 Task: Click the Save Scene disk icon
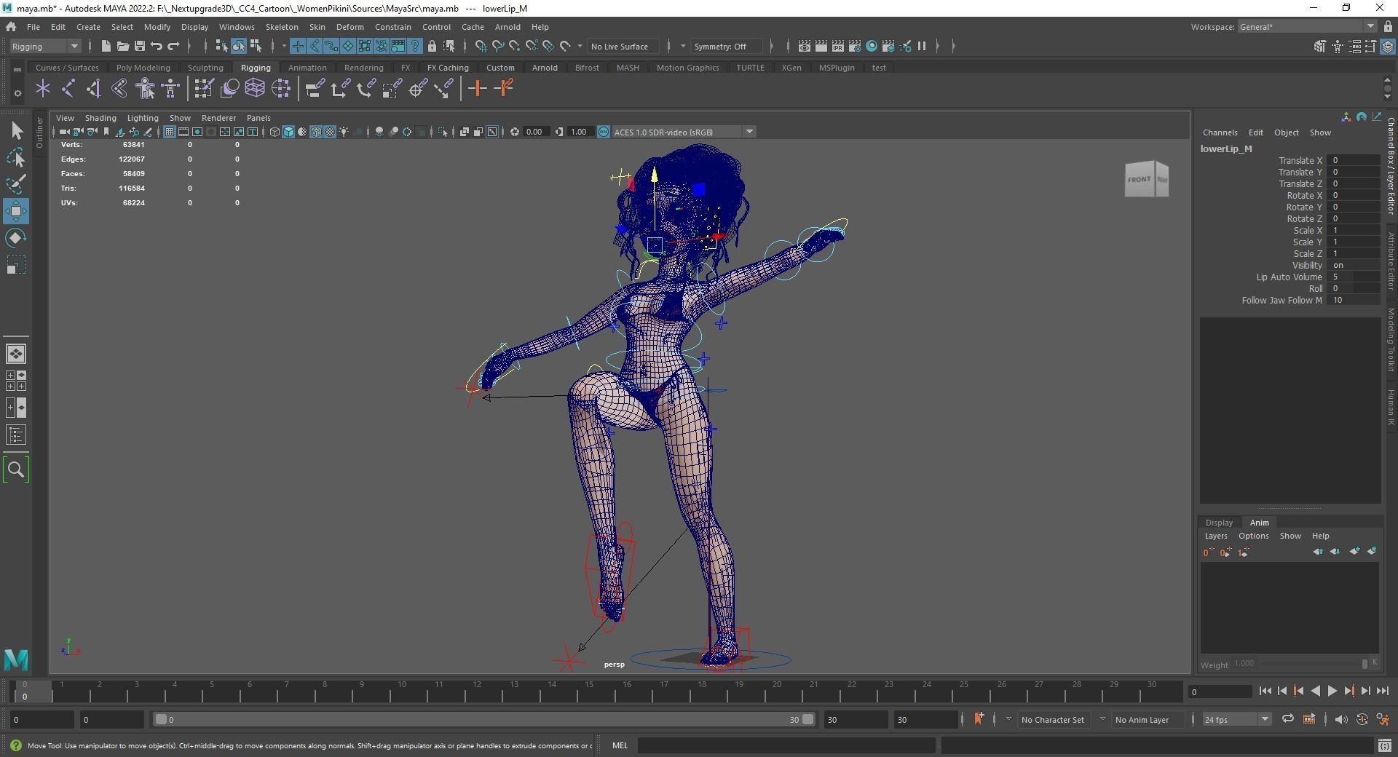[x=140, y=46]
